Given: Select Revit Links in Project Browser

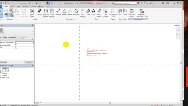Looking at the screenshot, I should pos(5,78).
